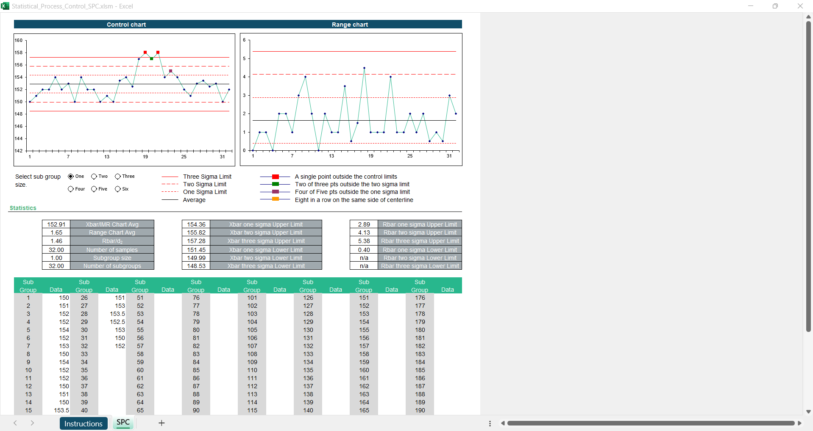Viewport: 813px width, 431px height.
Task: Click the next sheet navigation arrow
Action: [32, 423]
